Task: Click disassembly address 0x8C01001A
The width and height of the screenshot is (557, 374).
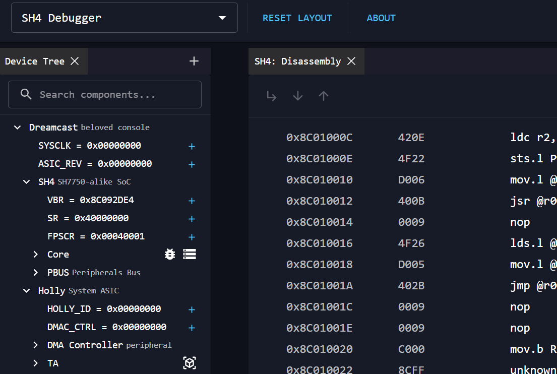Action: tap(320, 286)
